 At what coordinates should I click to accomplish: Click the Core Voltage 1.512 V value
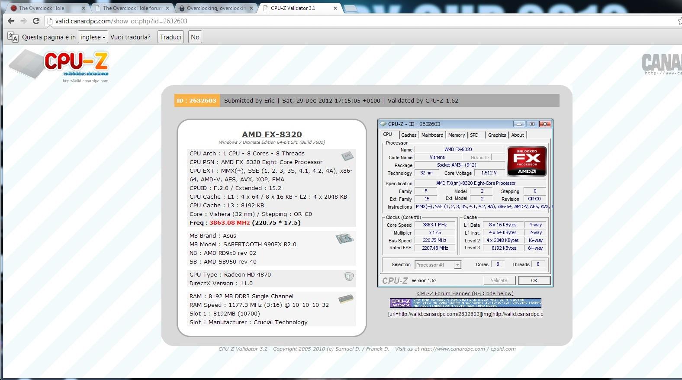tap(489, 173)
